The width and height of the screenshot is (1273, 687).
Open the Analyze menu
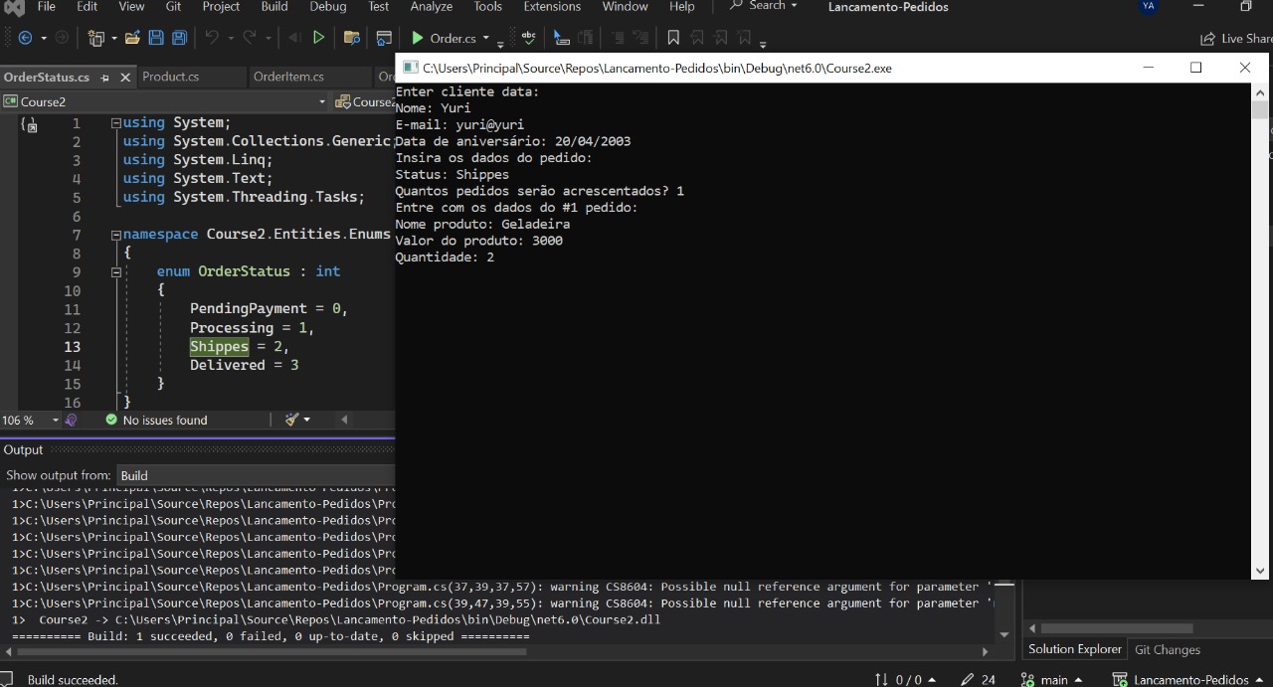pyautogui.click(x=432, y=6)
